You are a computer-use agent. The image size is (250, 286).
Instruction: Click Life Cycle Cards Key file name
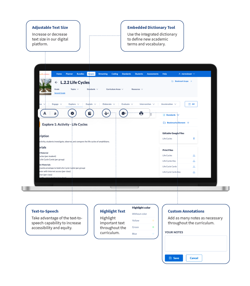pyautogui.click(x=171, y=172)
